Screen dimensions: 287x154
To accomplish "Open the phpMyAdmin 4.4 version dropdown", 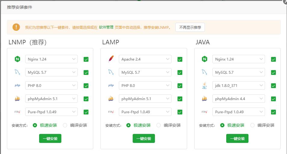I will (239, 99).
